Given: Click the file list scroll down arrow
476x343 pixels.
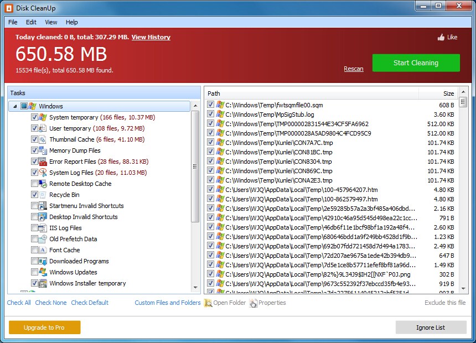Looking at the screenshot, I should [463, 289].
